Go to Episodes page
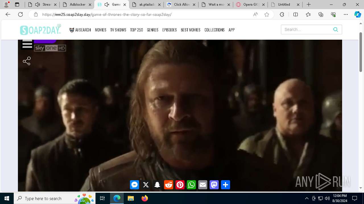This screenshot has width=364, height=204. [169, 30]
